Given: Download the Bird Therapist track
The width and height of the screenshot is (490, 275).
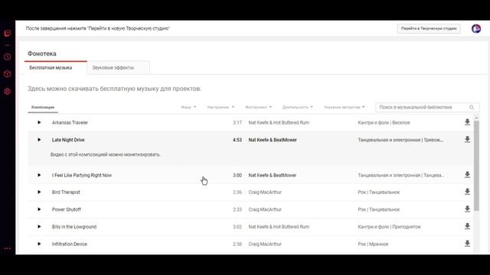Looking at the screenshot, I should pos(467,192).
